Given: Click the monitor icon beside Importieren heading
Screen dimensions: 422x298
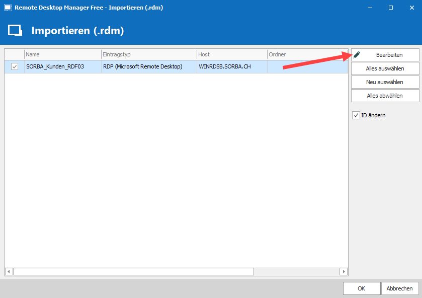Looking at the screenshot, I should [15, 31].
